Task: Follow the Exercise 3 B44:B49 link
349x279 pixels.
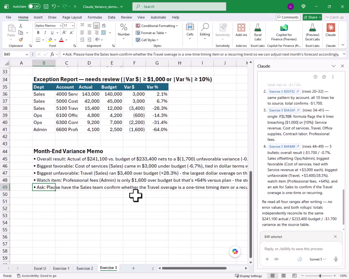Action: point(284,146)
